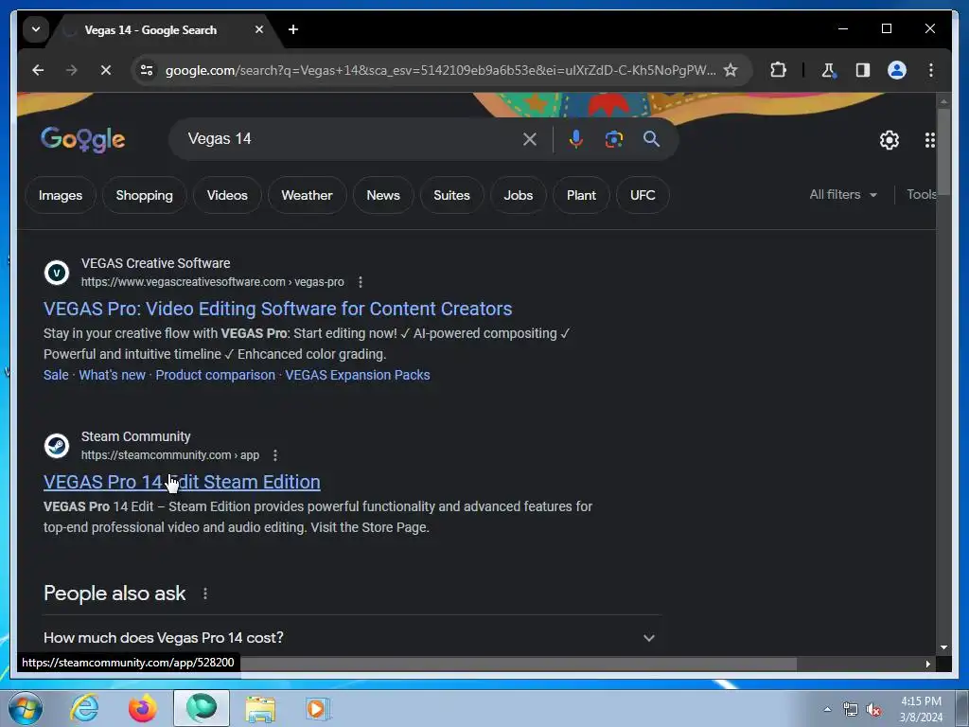The image size is (969, 727).
Task: Select the UFC filter chip
Action: click(643, 195)
